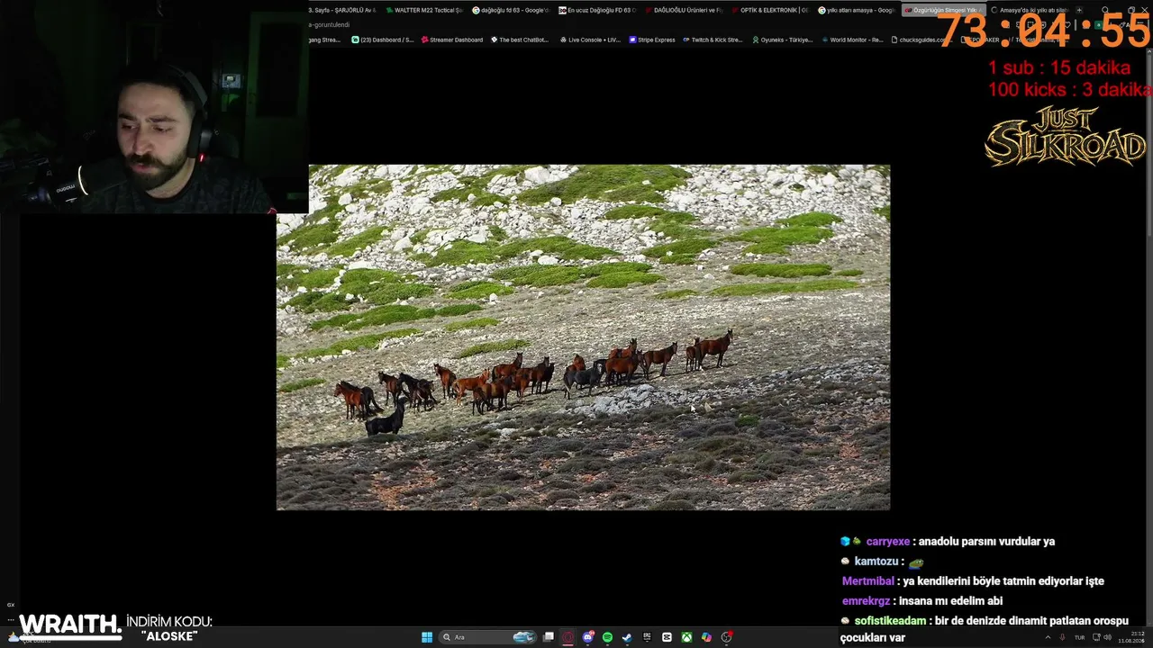Click username sofistikeadam in chat
The height and width of the screenshot is (648, 1153).
click(891, 621)
